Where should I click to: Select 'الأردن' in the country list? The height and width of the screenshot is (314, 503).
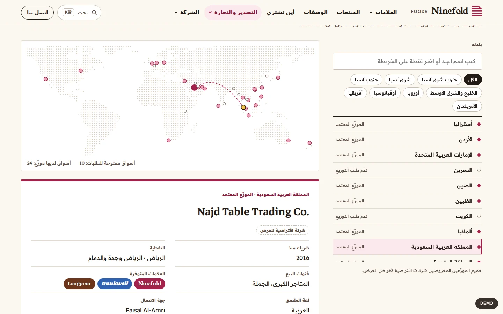pos(407,140)
